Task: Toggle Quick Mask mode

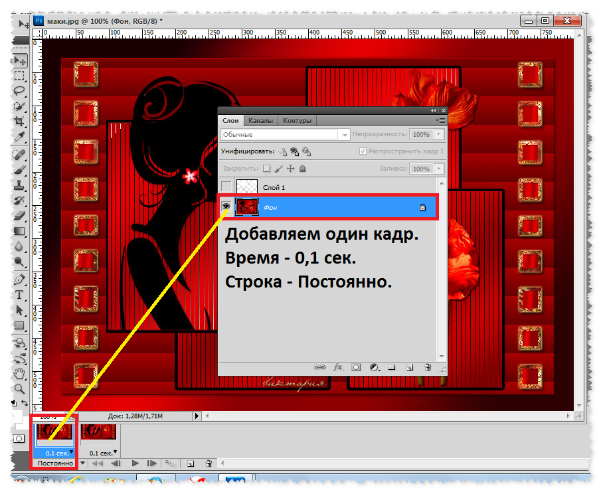Action: [19, 439]
